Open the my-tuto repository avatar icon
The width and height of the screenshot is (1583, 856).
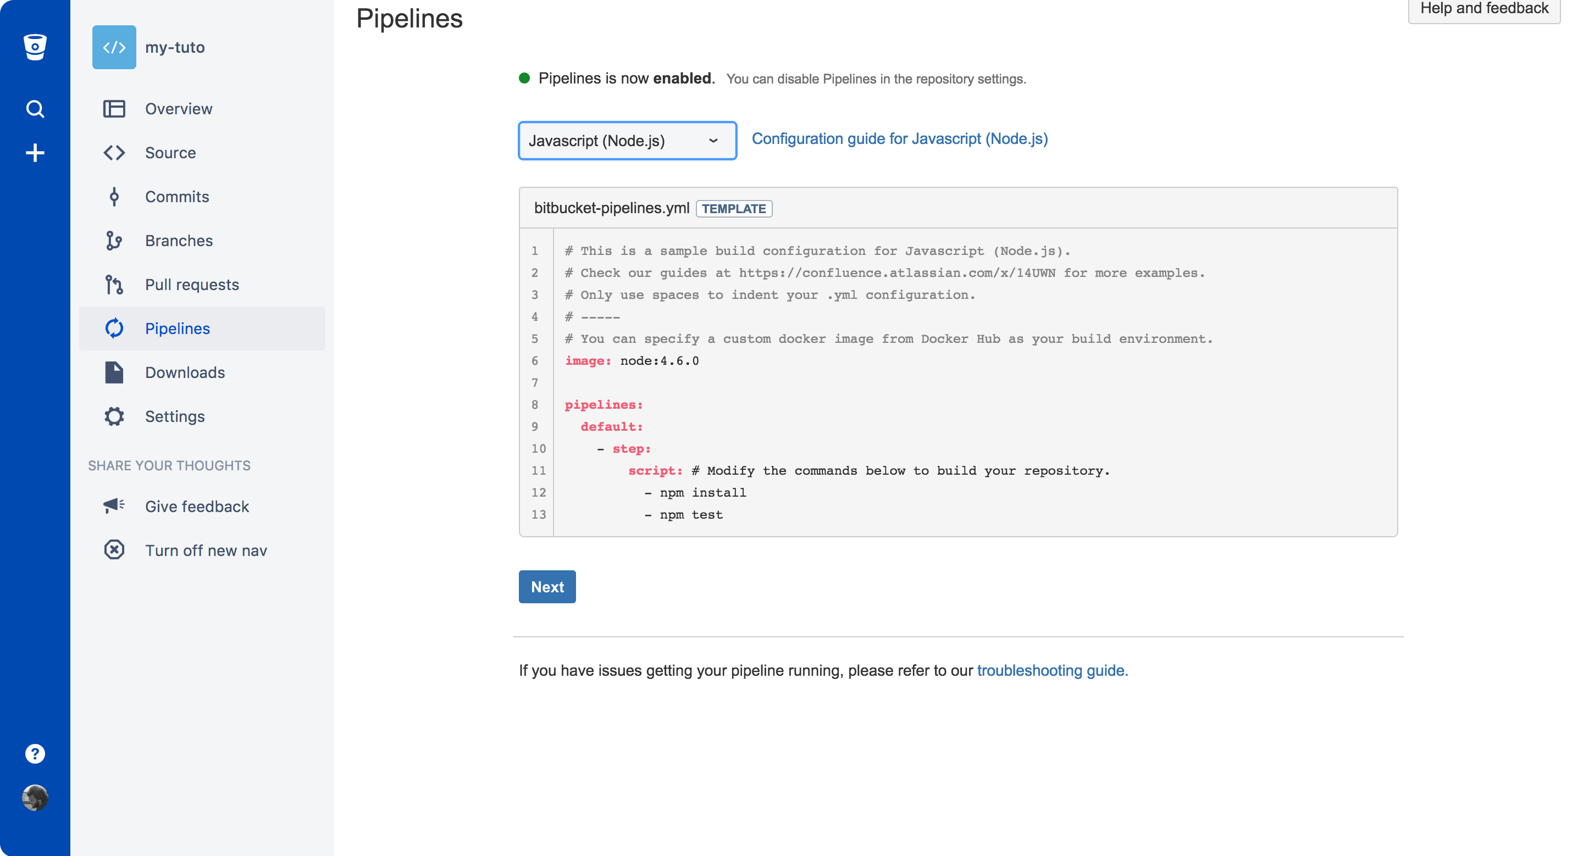(114, 47)
